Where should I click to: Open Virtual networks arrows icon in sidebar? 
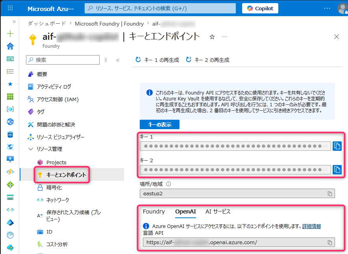[10, 210]
